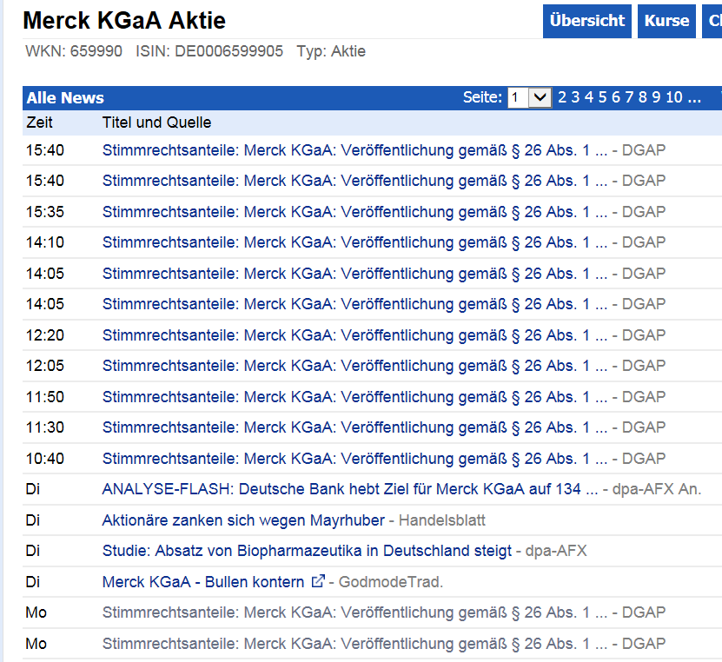Click the Merck KGaA Aktie page title

coord(123,20)
